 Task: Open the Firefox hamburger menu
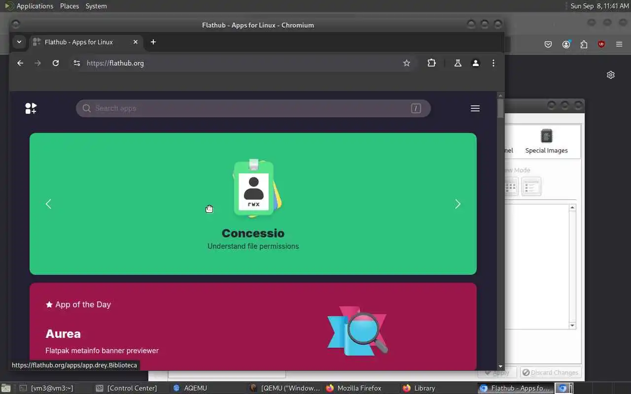point(619,44)
